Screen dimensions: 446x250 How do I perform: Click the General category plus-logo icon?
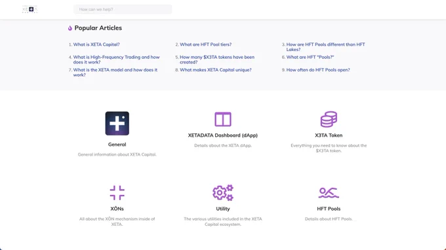coord(117,124)
